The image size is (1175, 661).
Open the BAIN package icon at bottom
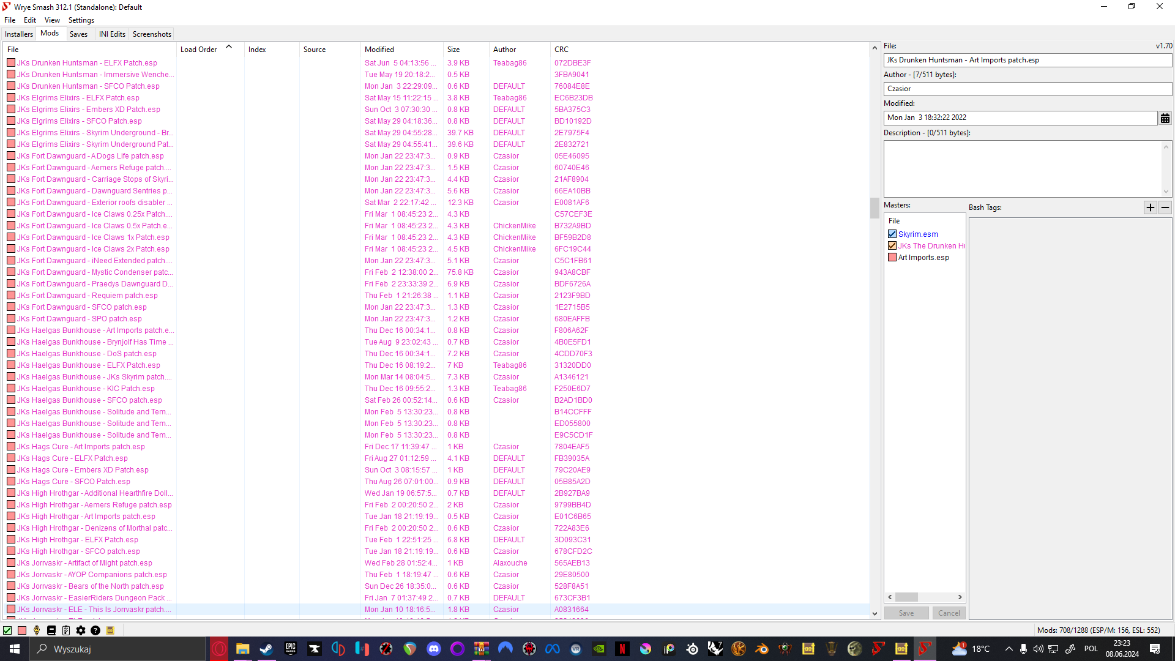[111, 630]
